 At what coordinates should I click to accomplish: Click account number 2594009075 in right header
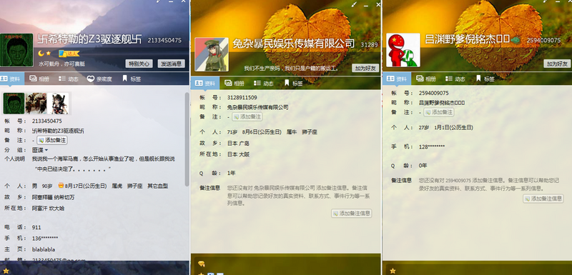pos(543,41)
